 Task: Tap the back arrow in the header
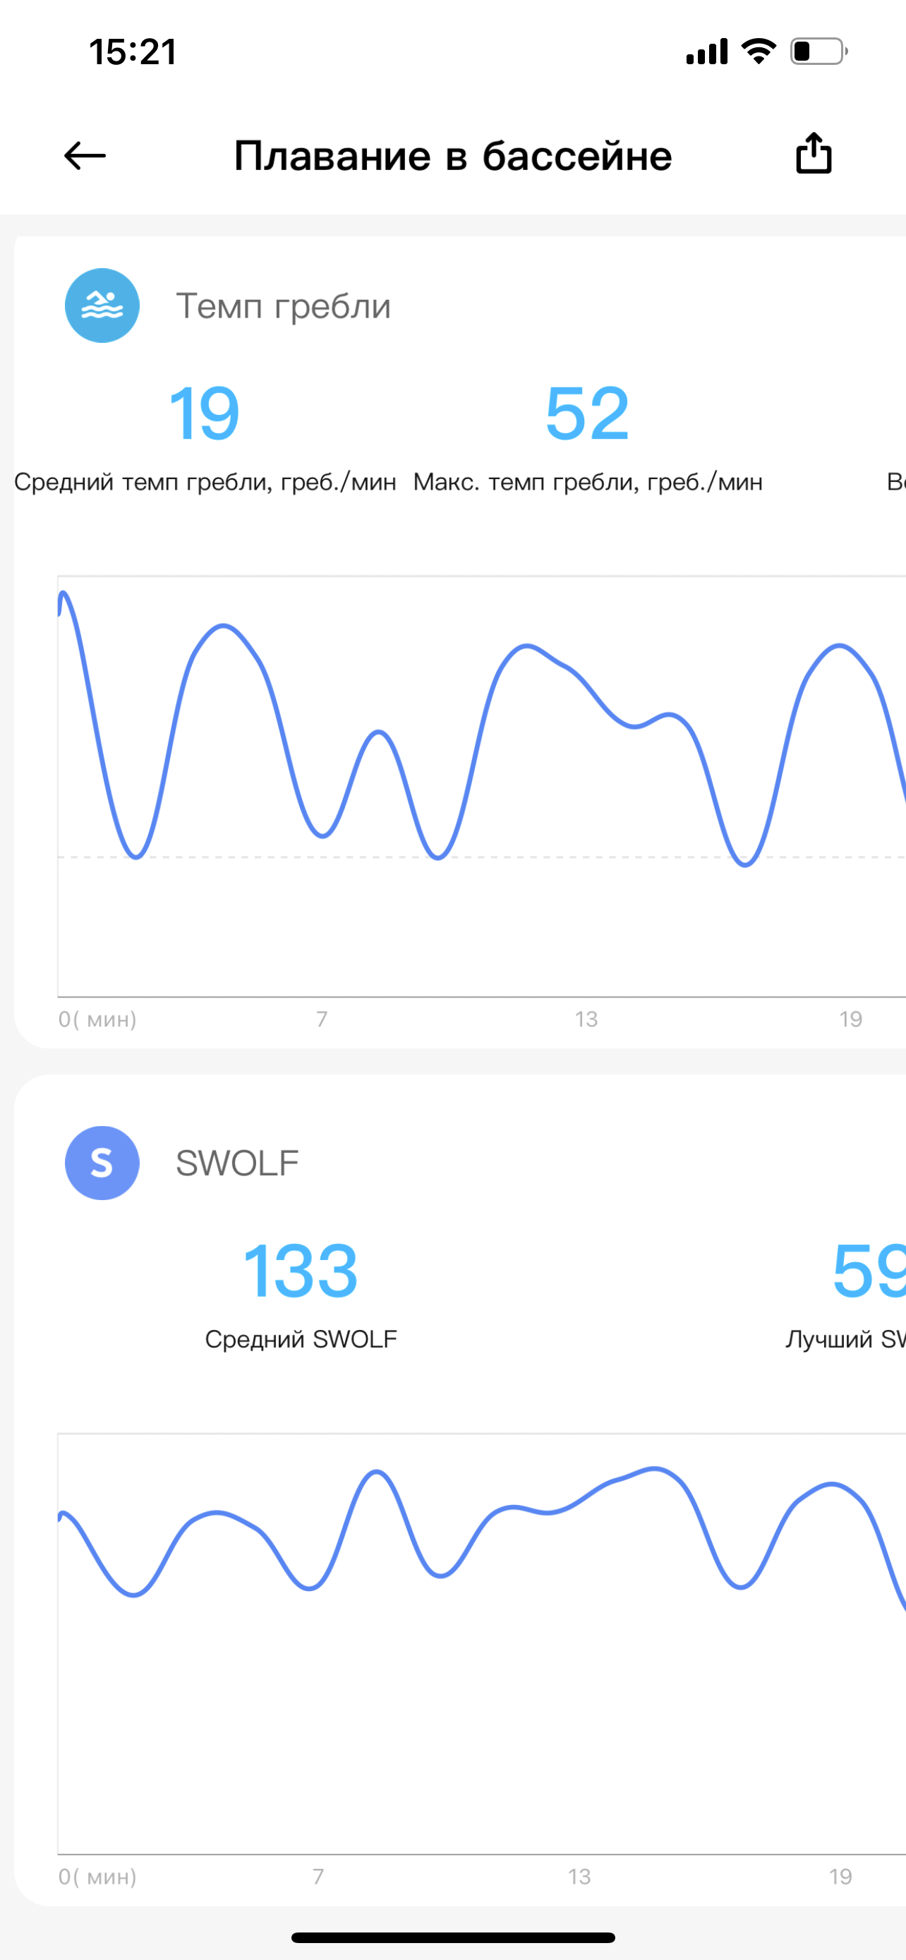tap(85, 156)
